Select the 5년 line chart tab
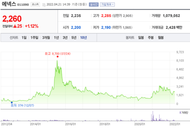Screen dimensions: 190x129 click(74, 38)
